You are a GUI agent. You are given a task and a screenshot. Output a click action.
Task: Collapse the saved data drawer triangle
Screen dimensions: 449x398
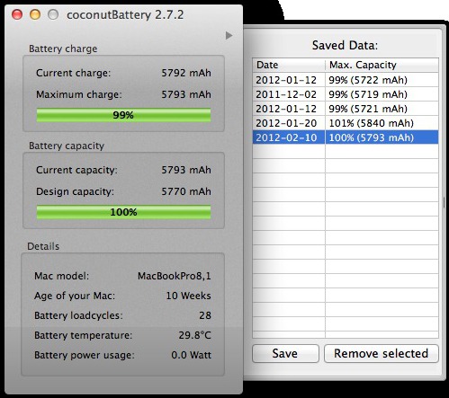pyautogui.click(x=229, y=35)
